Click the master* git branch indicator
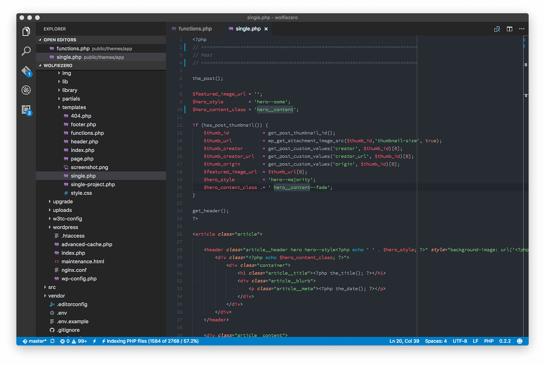Image resolution: width=545 pixels, height=365 pixels. tap(35, 341)
